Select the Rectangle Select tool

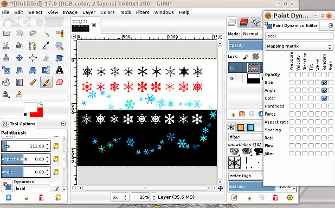tap(6, 33)
